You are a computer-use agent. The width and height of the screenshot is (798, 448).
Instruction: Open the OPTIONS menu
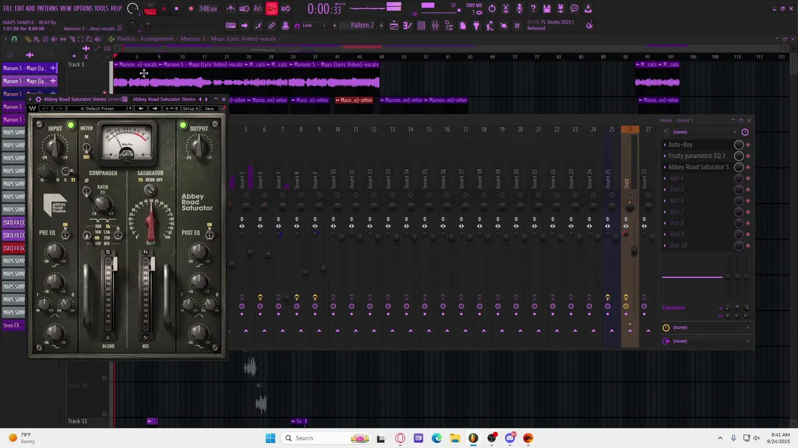(x=83, y=9)
